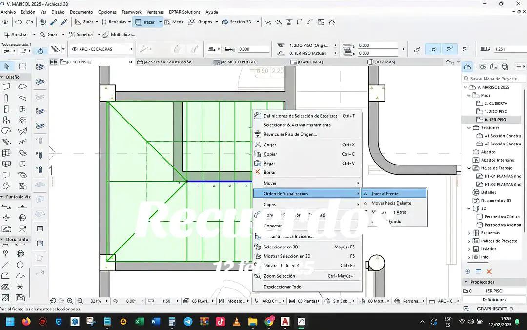
Task: Pick the eyedropper parameter tool
Action: pyautogui.click(x=54, y=22)
